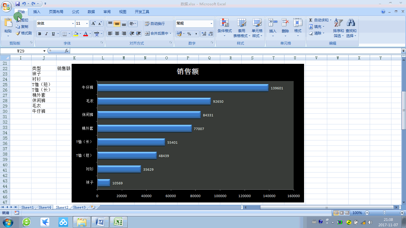Switch to the Insert (插入) ribbon tab
This screenshot has width=406, height=228.
tap(37, 12)
